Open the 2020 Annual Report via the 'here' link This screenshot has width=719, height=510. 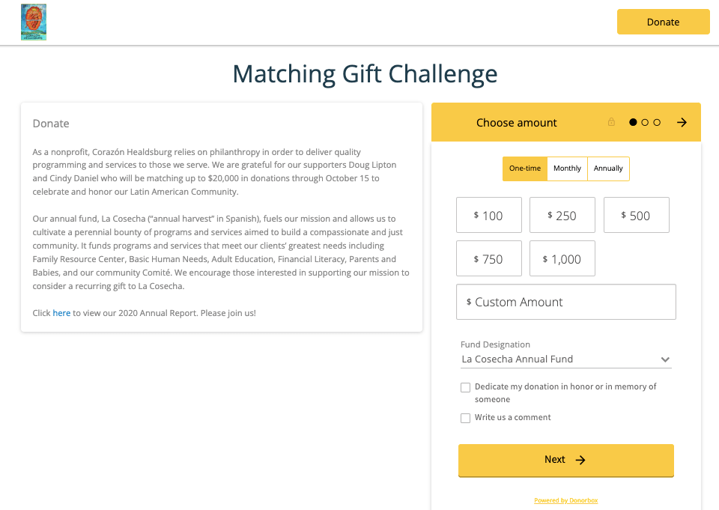(61, 312)
